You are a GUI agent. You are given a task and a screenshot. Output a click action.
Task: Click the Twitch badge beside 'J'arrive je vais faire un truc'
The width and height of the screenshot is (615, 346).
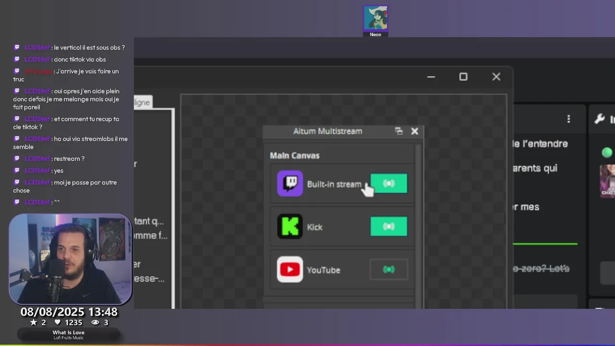tap(17, 71)
